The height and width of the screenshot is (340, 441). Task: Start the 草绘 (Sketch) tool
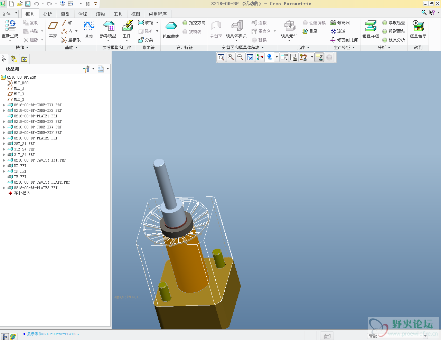89,29
